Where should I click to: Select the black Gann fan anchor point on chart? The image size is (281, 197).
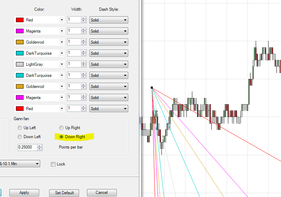[152, 88]
